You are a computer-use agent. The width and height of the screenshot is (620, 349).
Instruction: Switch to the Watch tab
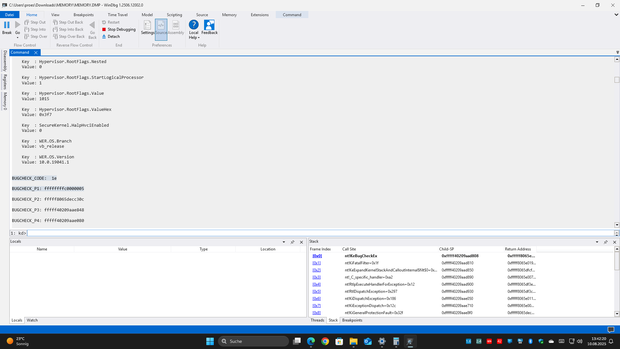click(x=32, y=320)
